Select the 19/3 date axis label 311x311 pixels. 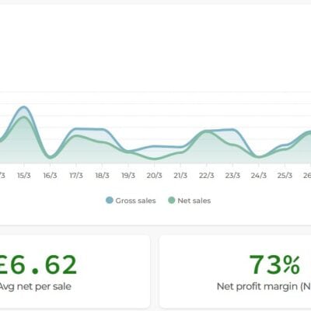click(128, 176)
